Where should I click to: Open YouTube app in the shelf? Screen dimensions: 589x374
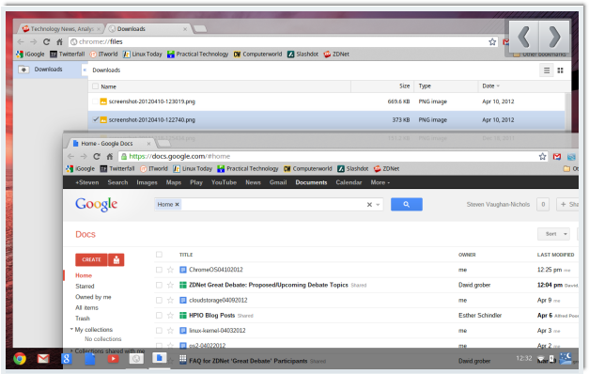pos(113,359)
